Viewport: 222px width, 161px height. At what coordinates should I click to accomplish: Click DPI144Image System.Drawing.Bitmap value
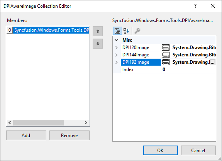194,55
